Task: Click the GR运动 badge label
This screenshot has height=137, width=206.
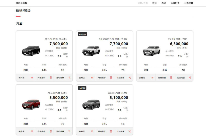Action: 82,34
